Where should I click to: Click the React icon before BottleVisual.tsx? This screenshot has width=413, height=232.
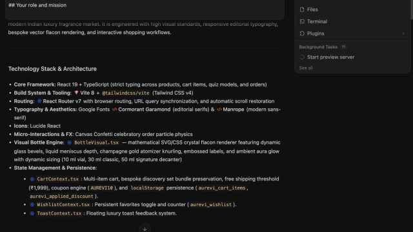coord(69,142)
